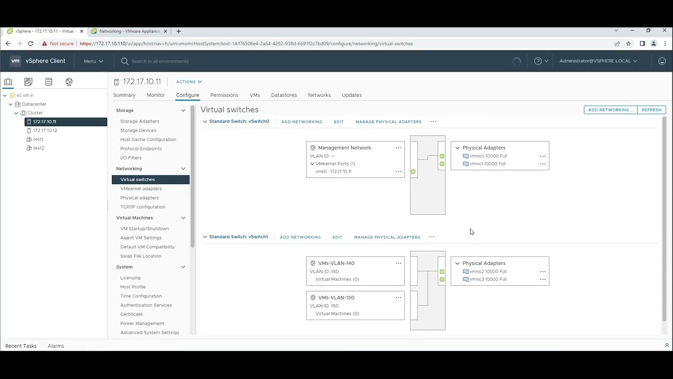Collapse VMkernel Ports (1) list
This screenshot has height=379, width=673.
pyautogui.click(x=312, y=164)
